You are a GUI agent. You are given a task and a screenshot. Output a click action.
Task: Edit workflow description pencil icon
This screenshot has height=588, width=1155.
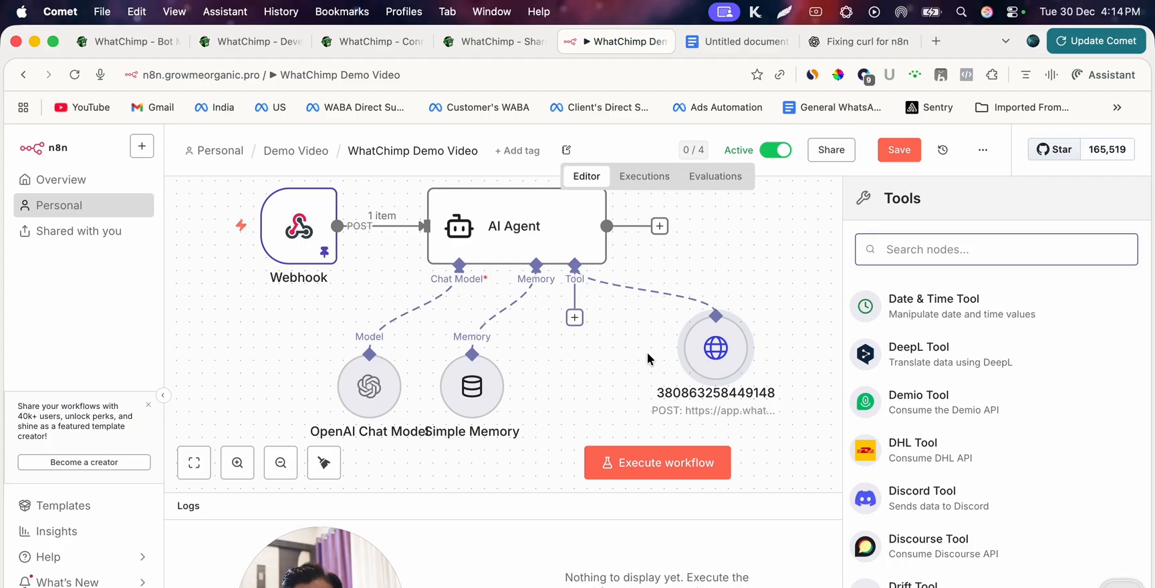[x=567, y=150]
